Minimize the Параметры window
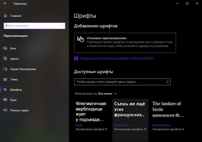Image resolution: width=202 pixels, height=142 pixels. 177,3
